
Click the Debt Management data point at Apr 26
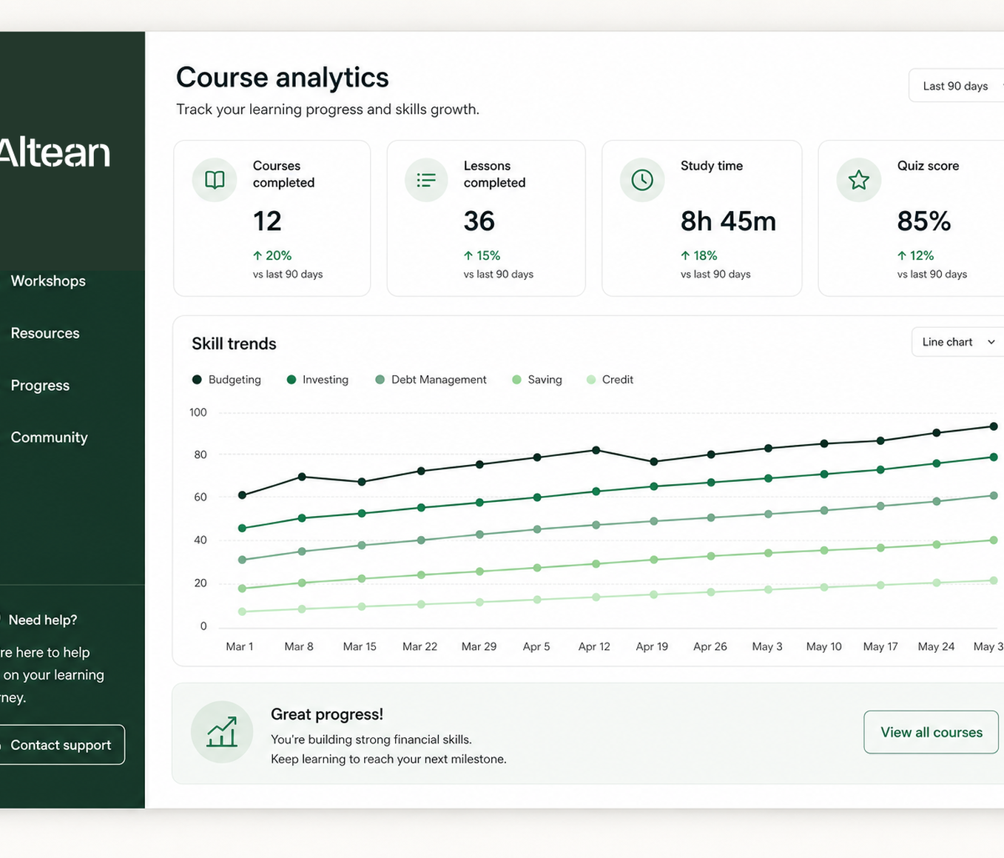tap(711, 517)
